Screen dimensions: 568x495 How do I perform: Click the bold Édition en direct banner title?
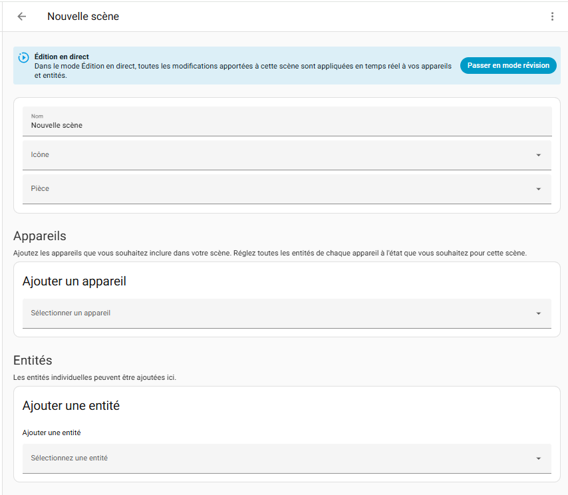click(62, 57)
